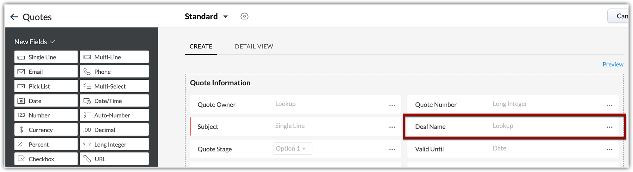633x172 pixels.
Task: Select the CREATE tab
Action: pyautogui.click(x=201, y=46)
